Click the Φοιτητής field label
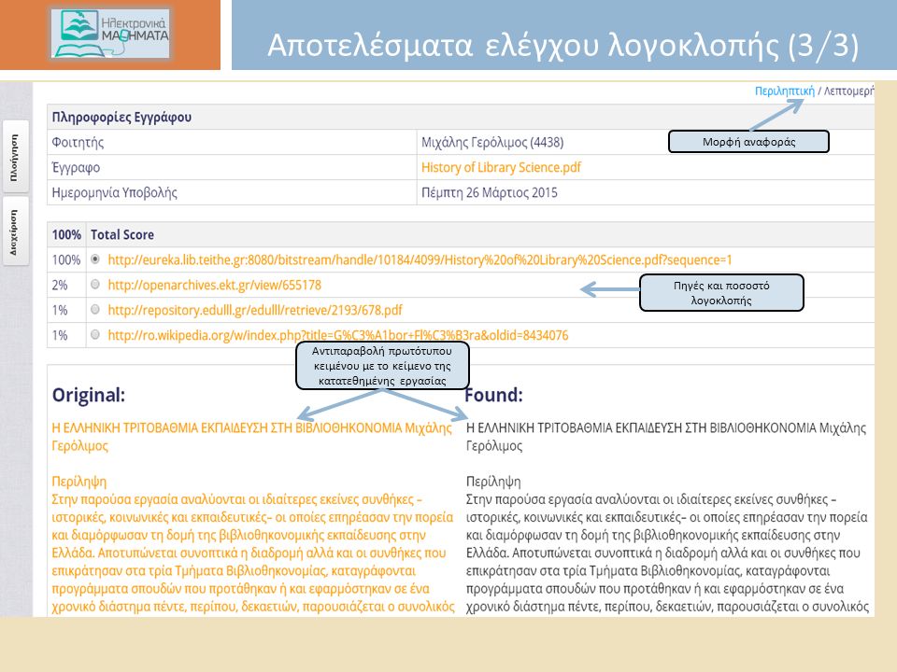 click(x=78, y=142)
